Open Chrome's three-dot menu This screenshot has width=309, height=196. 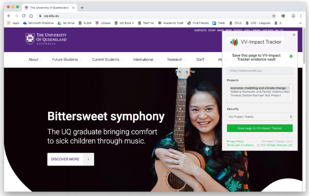click(301, 16)
